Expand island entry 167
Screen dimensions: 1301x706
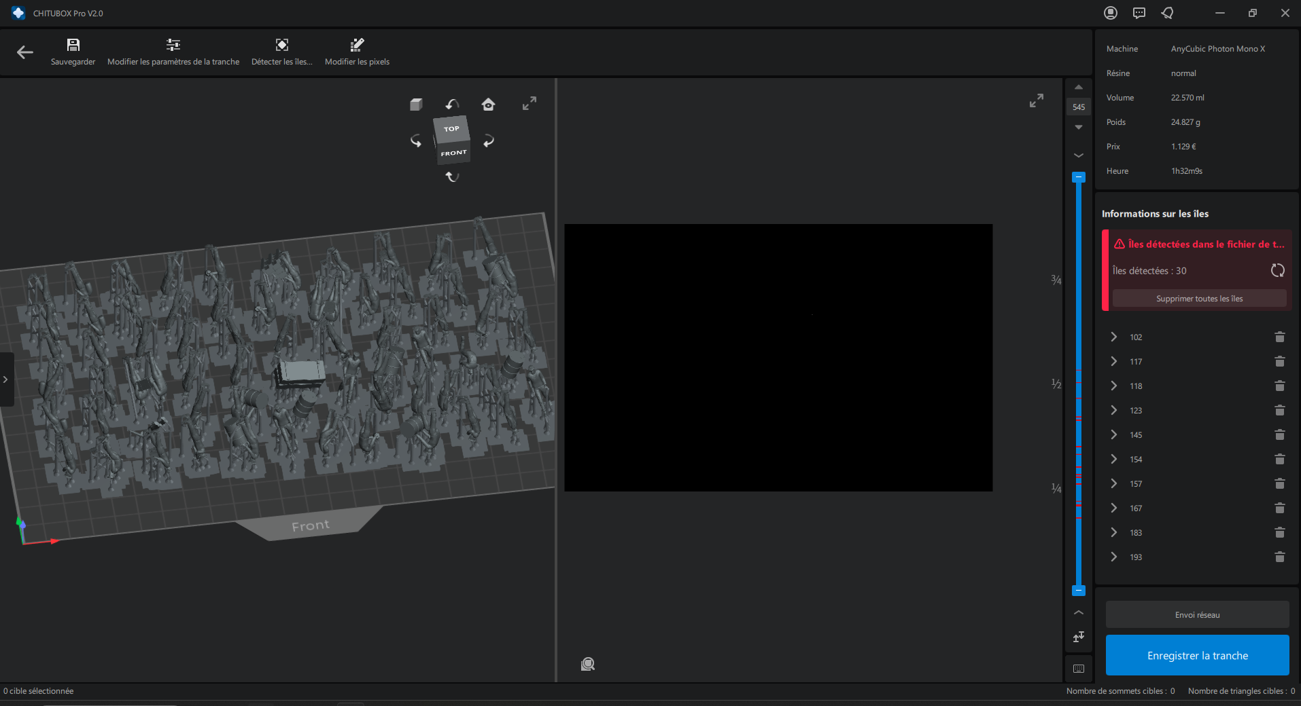pyautogui.click(x=1114, y=508)
